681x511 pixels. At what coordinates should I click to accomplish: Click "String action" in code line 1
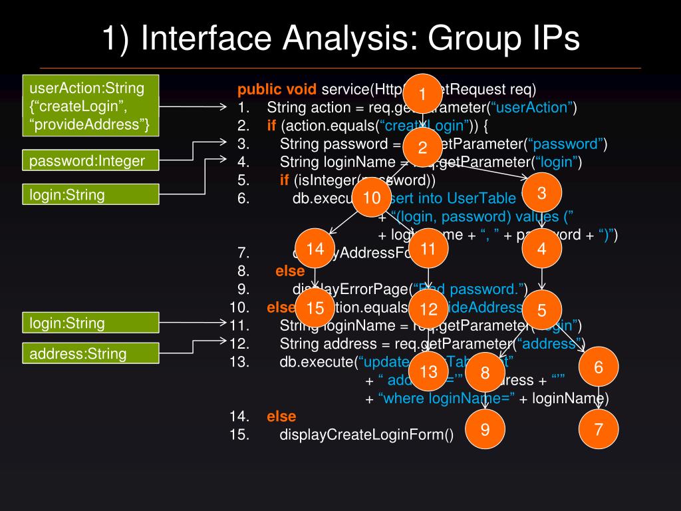309,107
